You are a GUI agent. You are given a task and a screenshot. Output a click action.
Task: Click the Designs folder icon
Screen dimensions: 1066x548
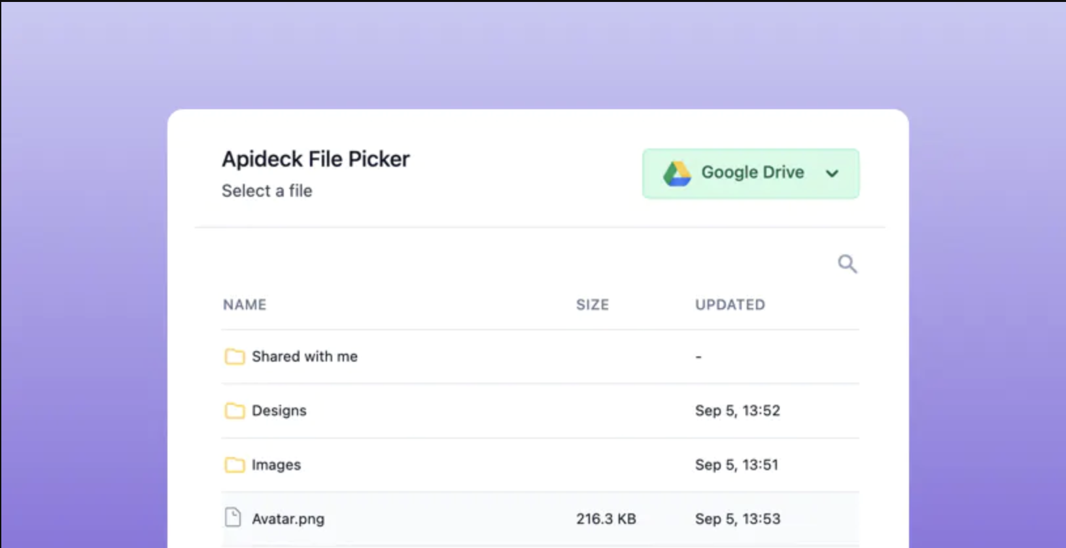235,411
